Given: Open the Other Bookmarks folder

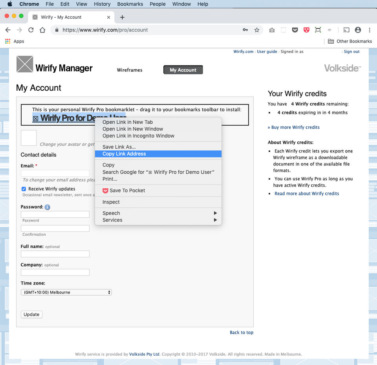Looking at the screenshot, I should 350,41.
